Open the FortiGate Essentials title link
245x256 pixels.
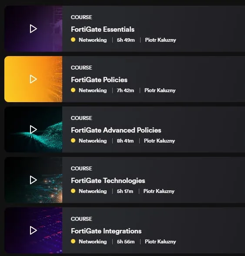pyautogui.click(x=103, y=30)
